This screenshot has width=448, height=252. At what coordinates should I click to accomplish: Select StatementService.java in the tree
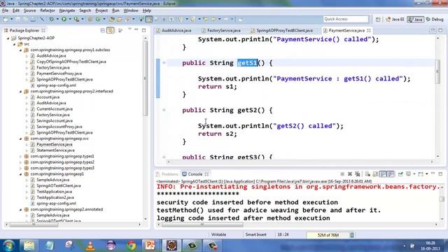(x=55, y=150)
